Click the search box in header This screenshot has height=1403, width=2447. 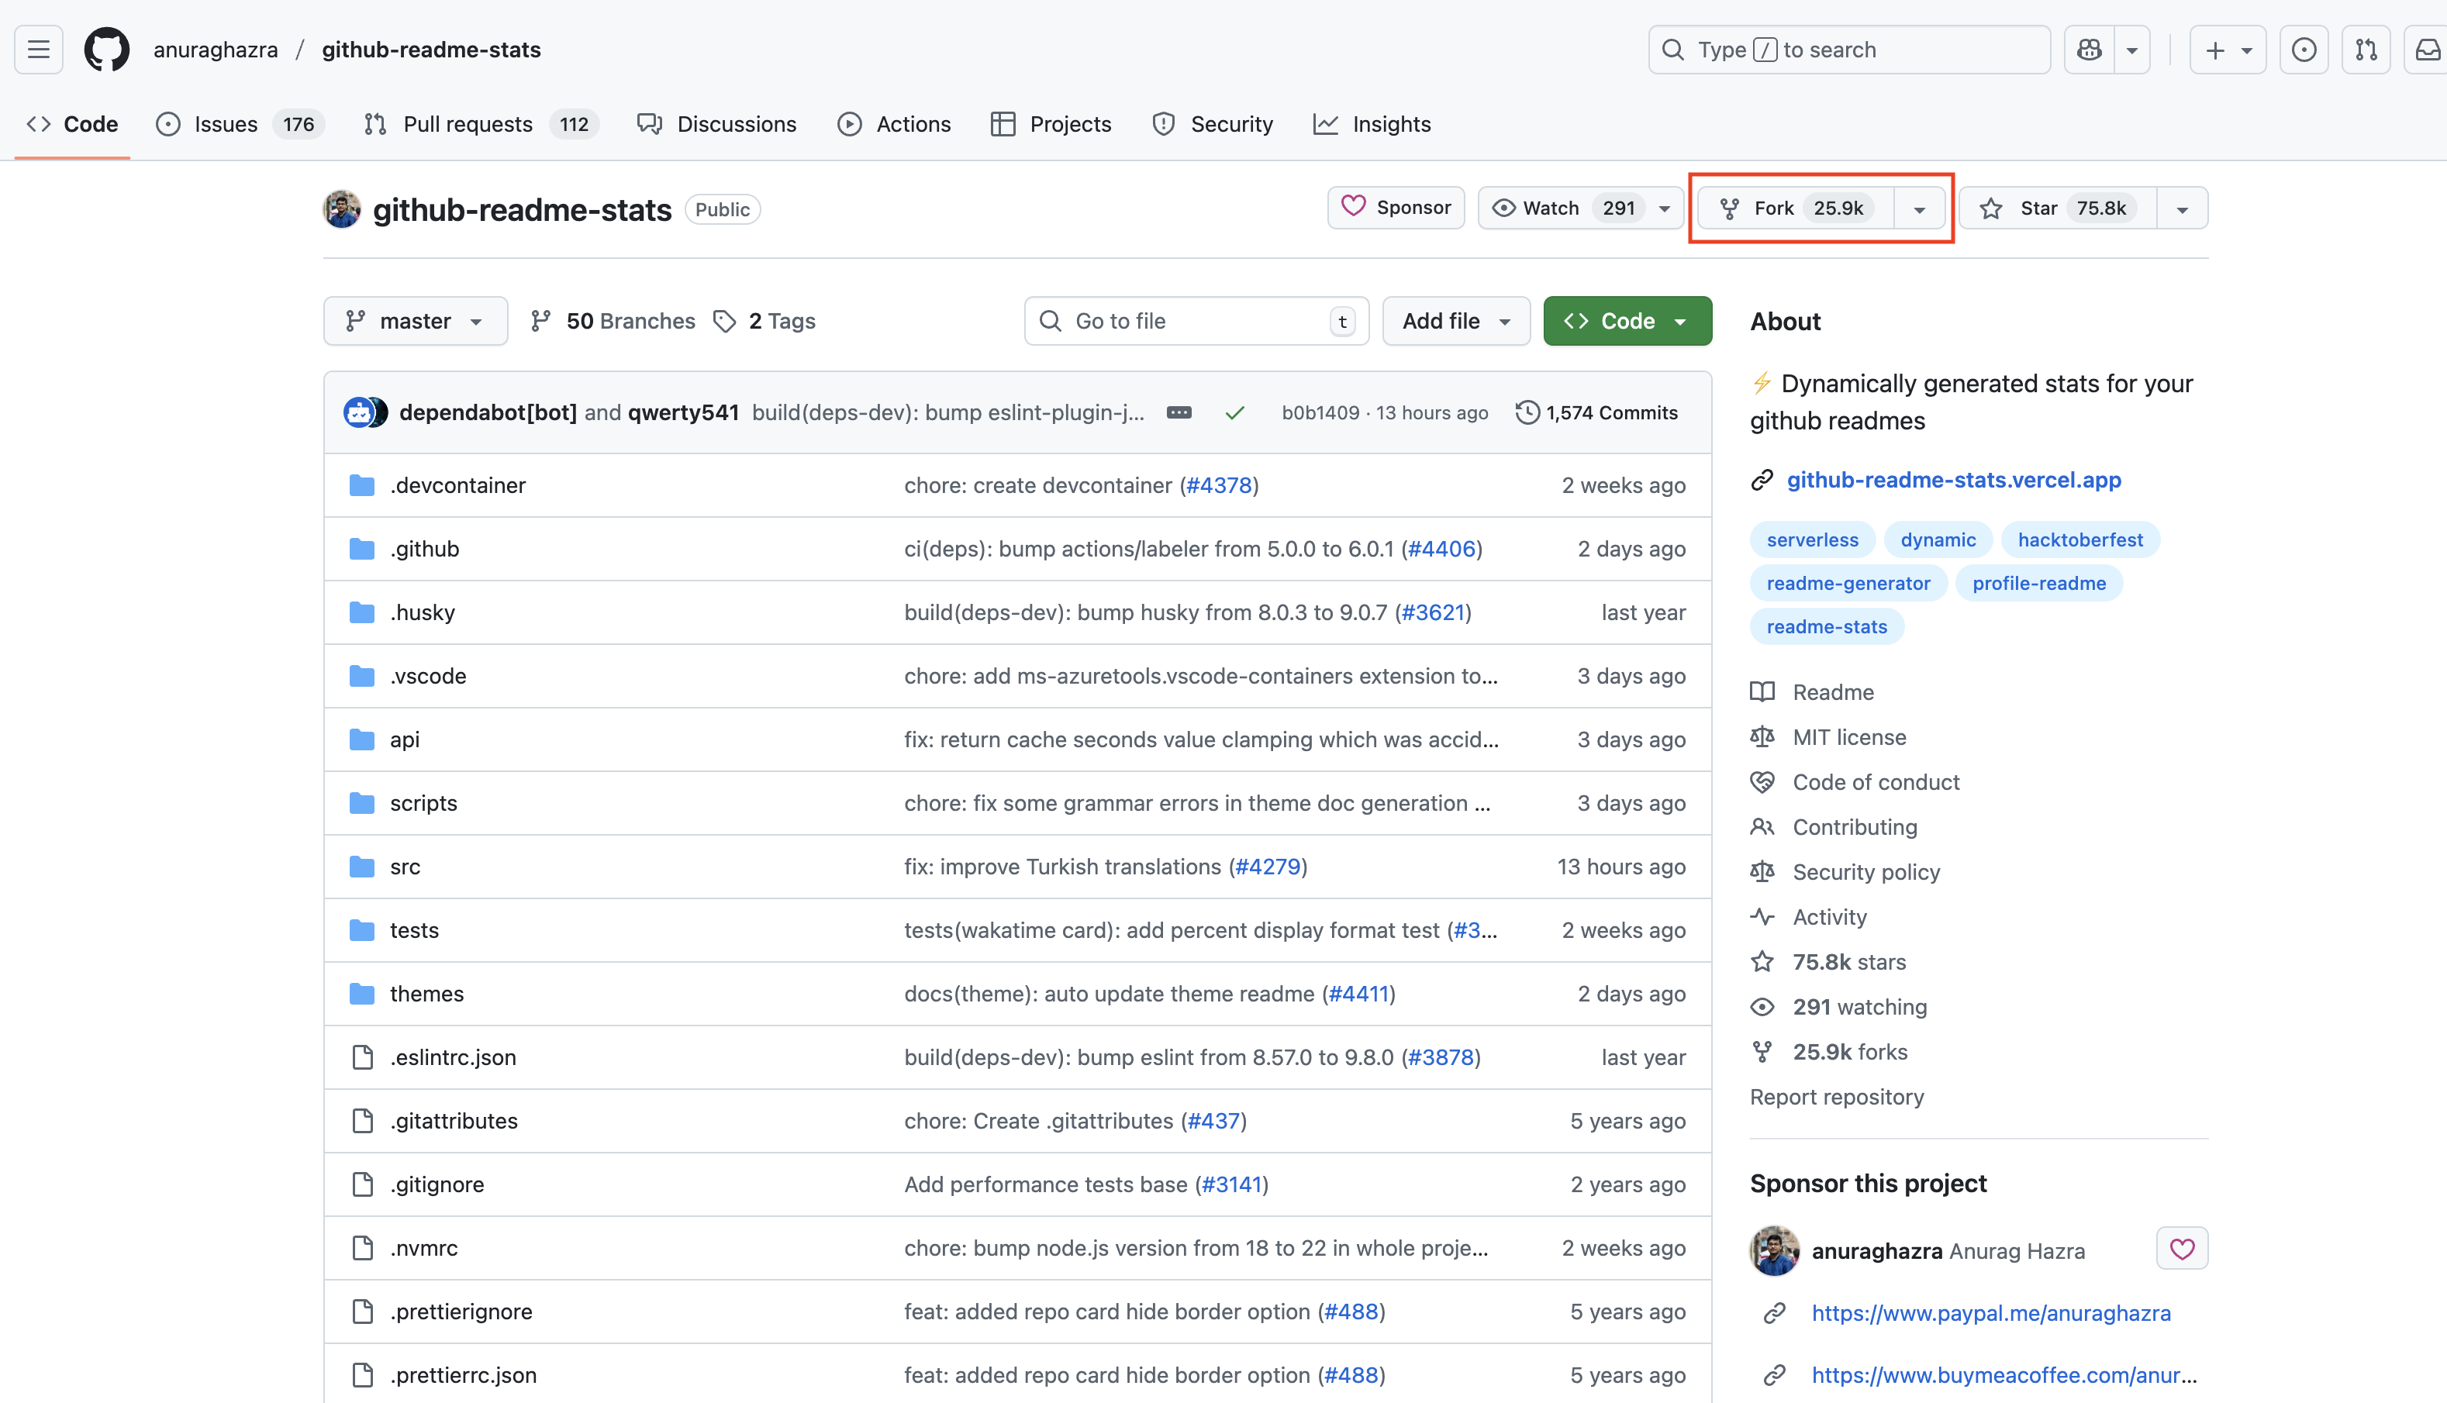click(x=1848, y=49)
